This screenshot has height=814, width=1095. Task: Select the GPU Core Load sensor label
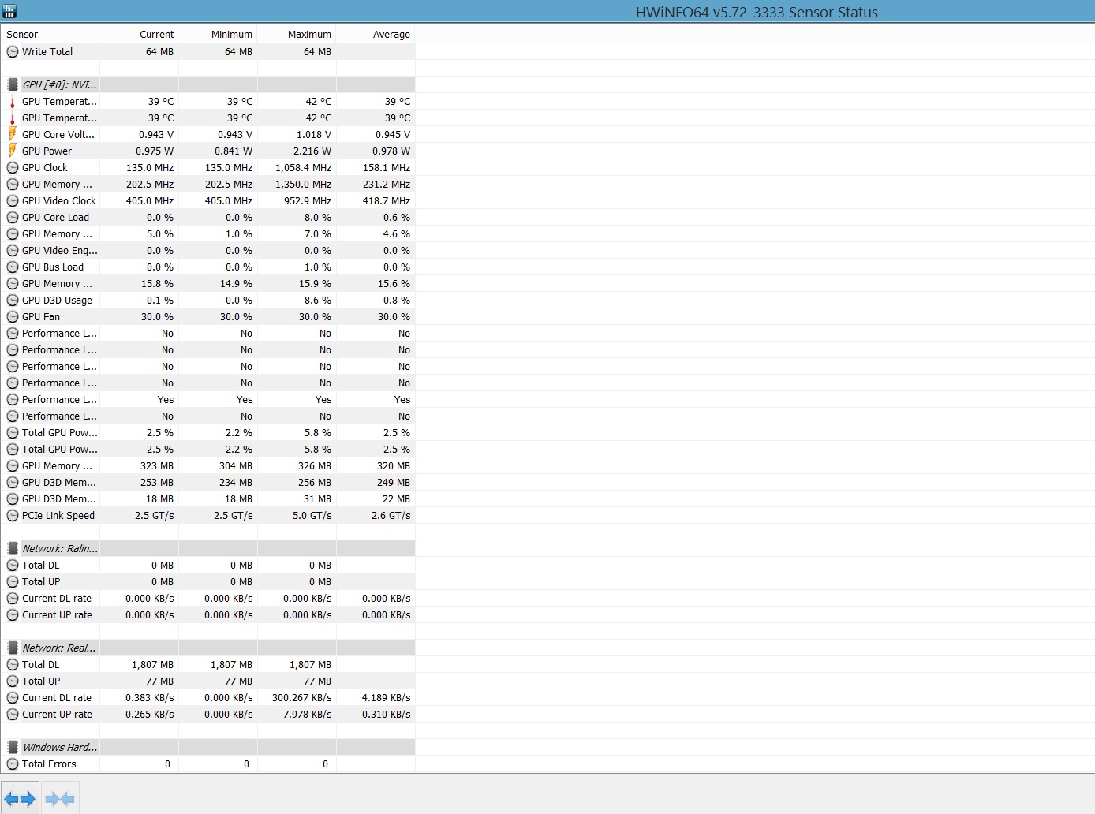[55, 218]
